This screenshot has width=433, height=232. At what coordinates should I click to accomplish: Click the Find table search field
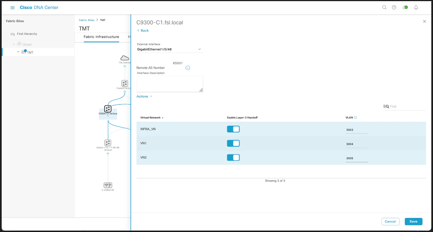pyautogui.click(x=404, y=106)
